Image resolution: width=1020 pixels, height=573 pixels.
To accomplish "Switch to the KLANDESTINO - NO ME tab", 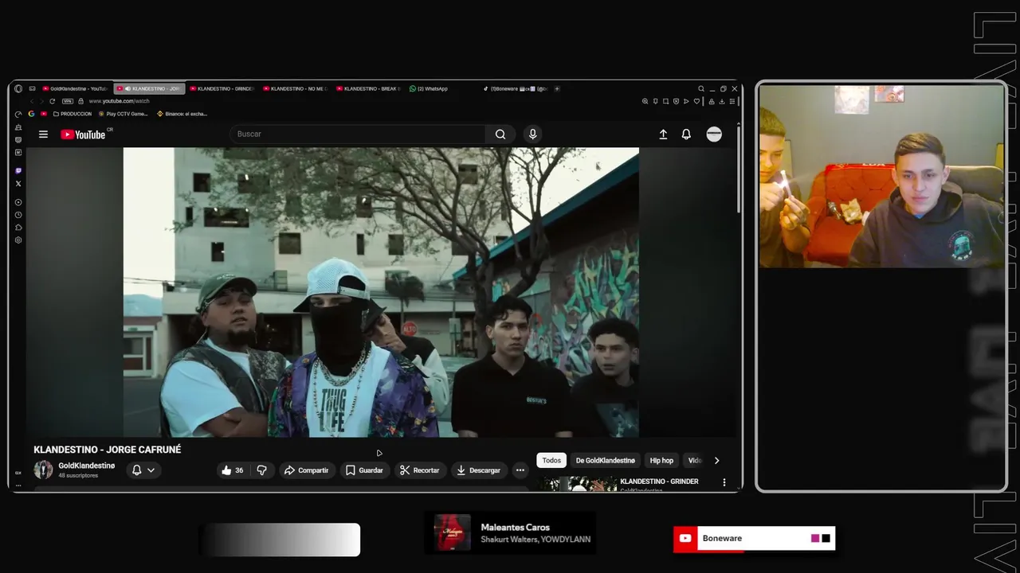I will [x=295, y=88].
